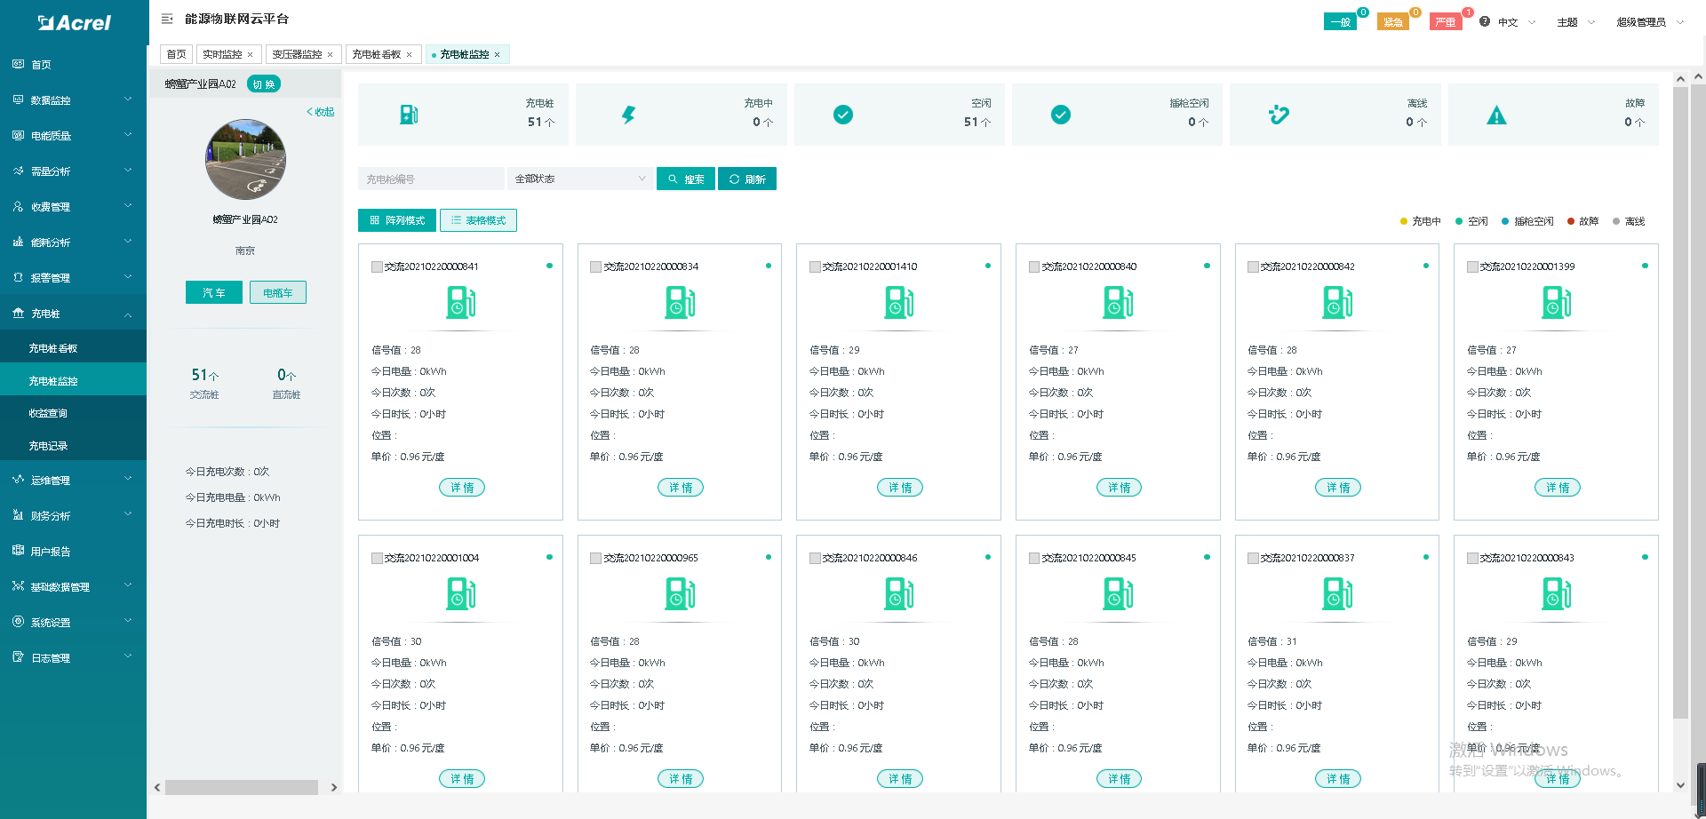
Task: Click the 充电枪编号 input field
Action: click(431, 179)
